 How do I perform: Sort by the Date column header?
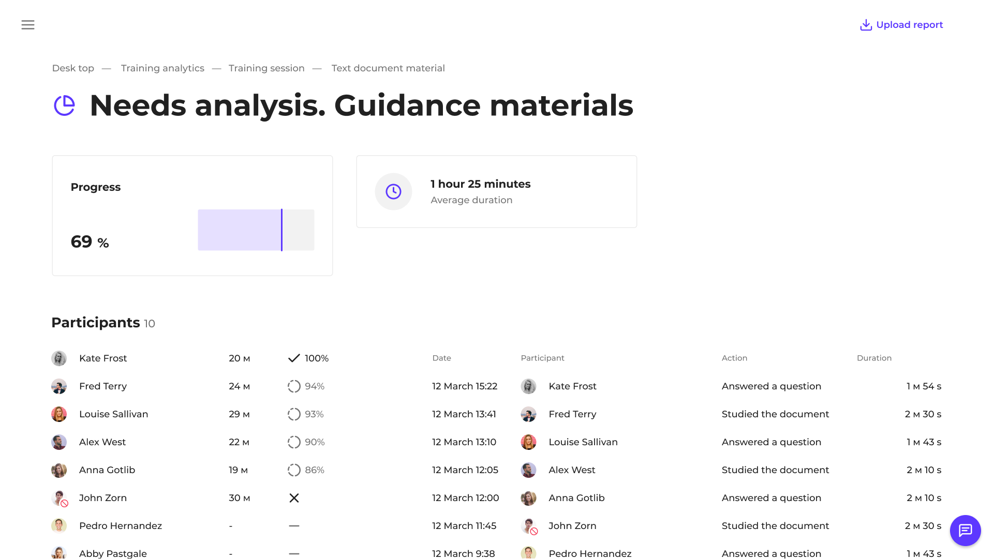(x=441, y=358)
